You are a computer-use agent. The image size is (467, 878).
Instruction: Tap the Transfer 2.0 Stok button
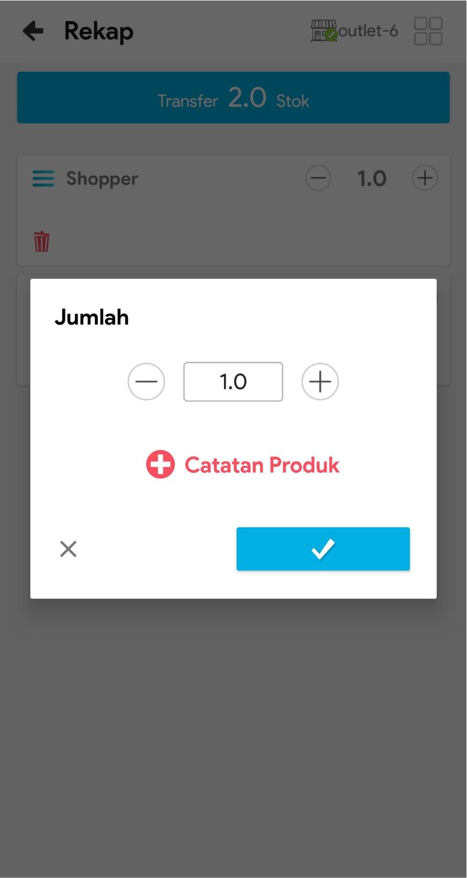tap(233, 98)
